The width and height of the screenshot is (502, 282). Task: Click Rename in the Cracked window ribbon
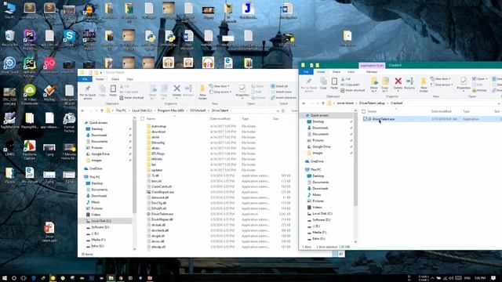coord(409,84)
